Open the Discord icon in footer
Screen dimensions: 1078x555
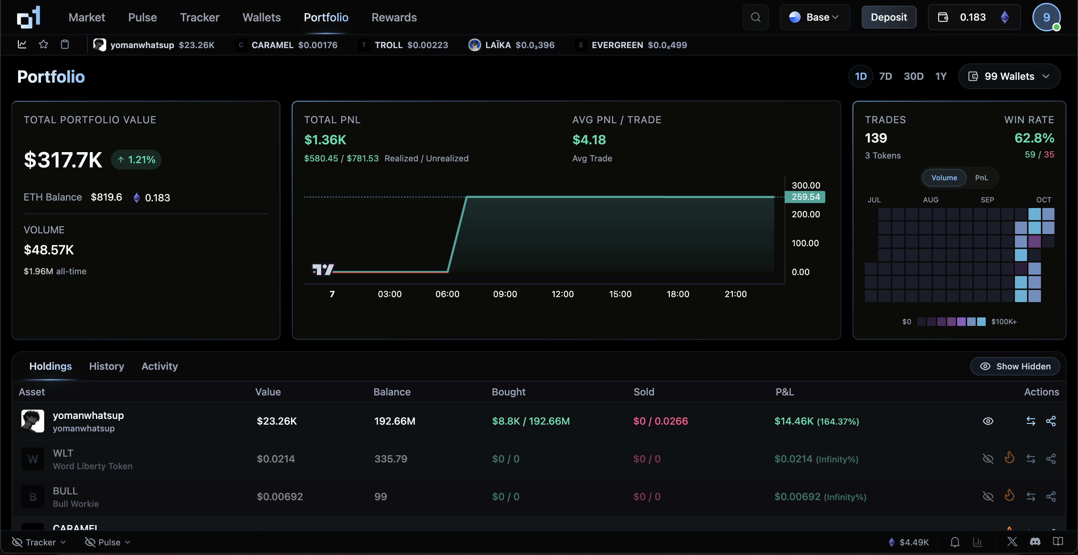pos(1035,542)
